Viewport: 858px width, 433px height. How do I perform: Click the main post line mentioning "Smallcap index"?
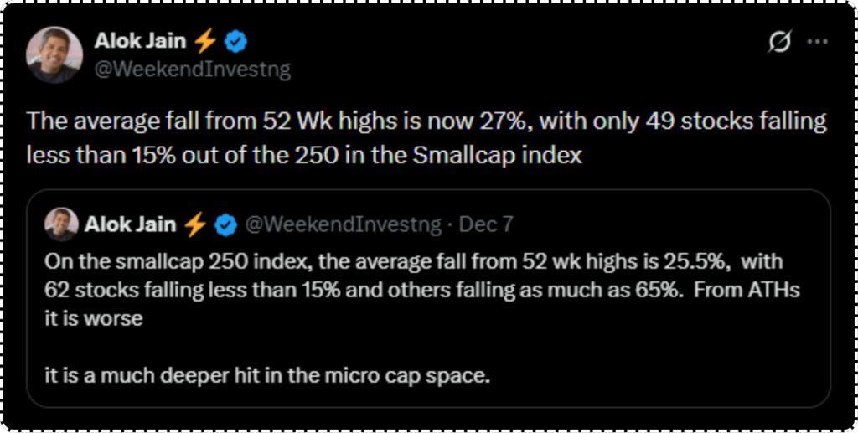coord(304,155)
